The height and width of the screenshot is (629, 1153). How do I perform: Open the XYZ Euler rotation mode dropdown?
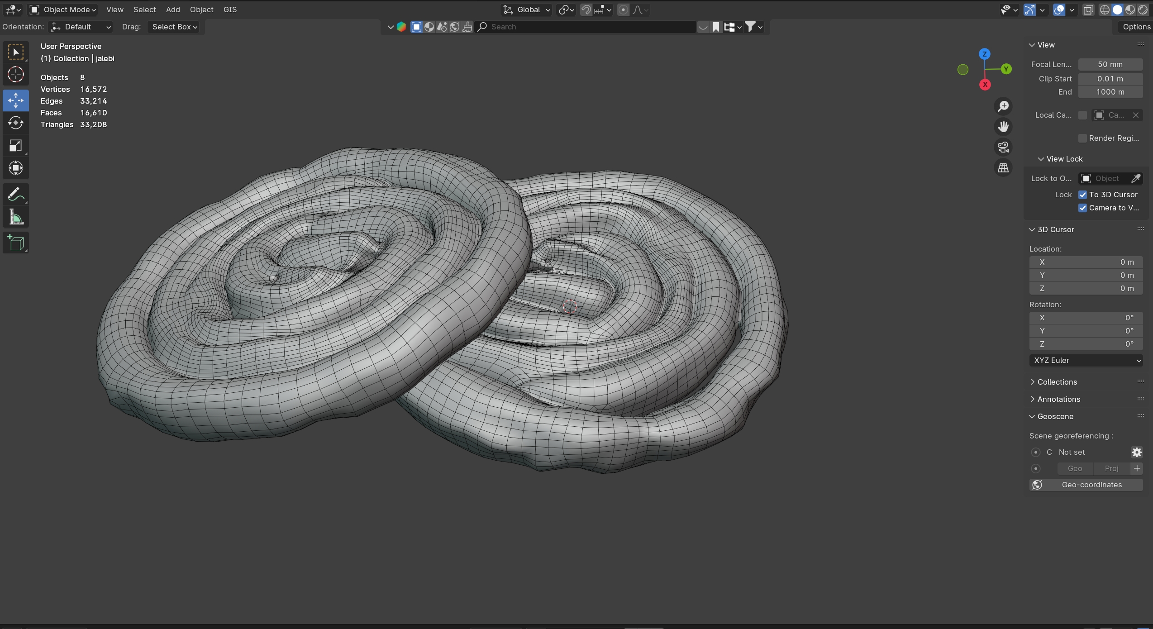click(x=1086, y=360)
